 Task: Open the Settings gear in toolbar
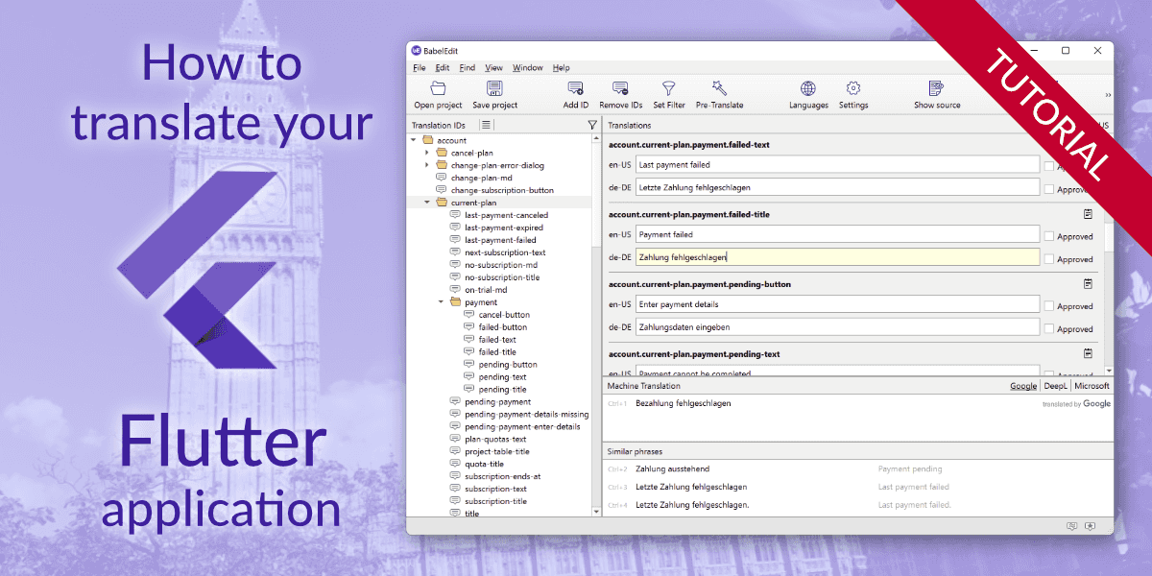(x=852, y=88)
